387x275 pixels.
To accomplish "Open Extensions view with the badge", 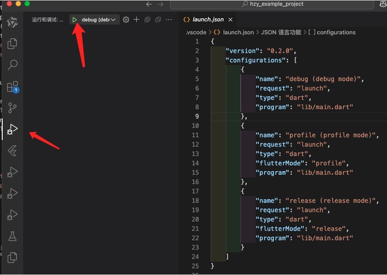I will [12, 87].
